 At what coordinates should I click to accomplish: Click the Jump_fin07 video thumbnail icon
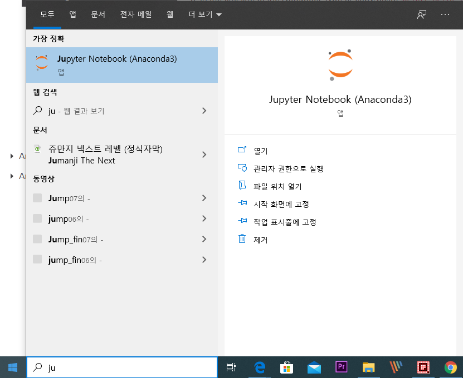[37, 239]
